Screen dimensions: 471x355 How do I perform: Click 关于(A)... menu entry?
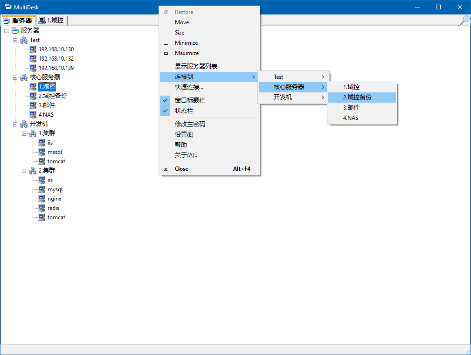pyautogui.click(x=187, y=155)
